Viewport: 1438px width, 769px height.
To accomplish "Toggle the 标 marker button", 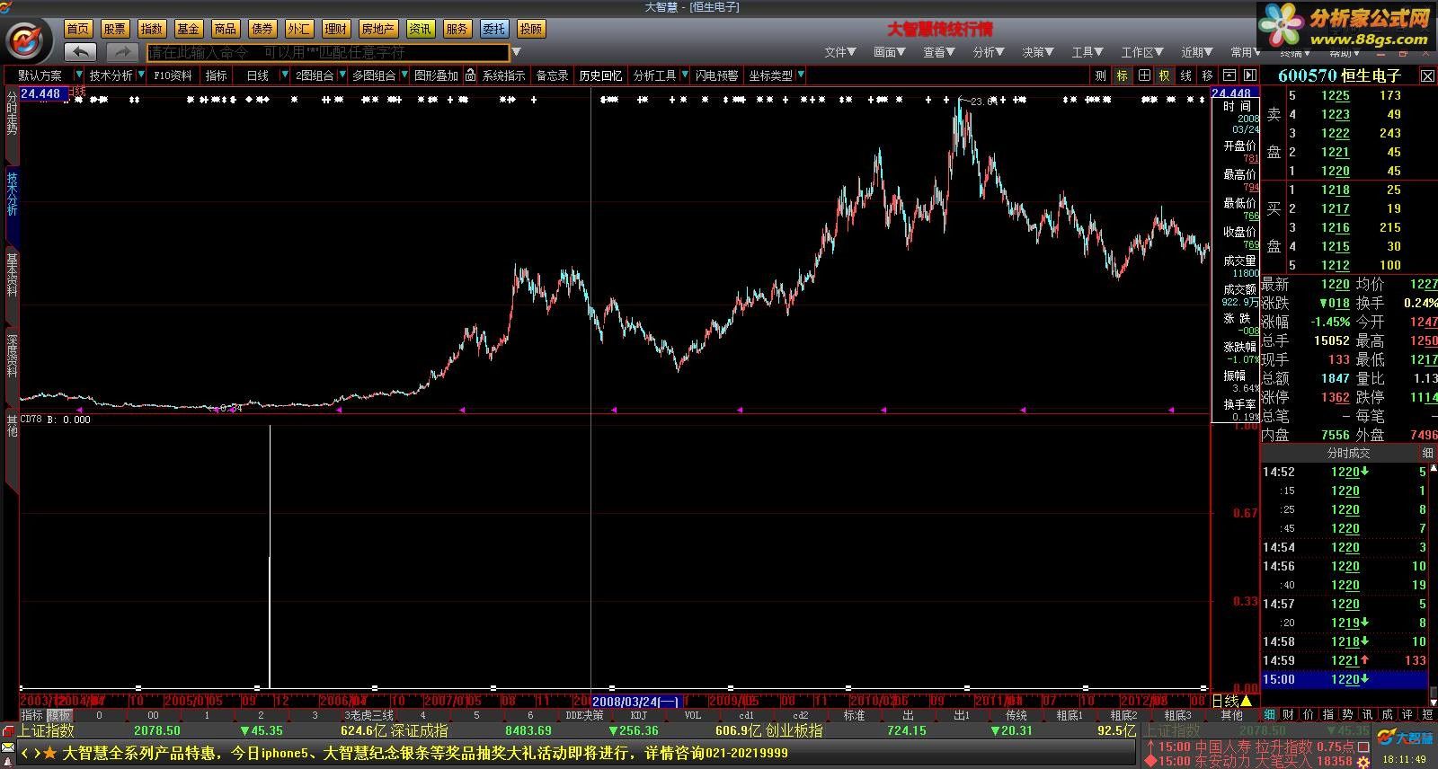I will [x=1122, y=75].
